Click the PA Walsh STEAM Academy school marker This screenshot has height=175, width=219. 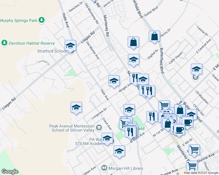coord(107,139)
